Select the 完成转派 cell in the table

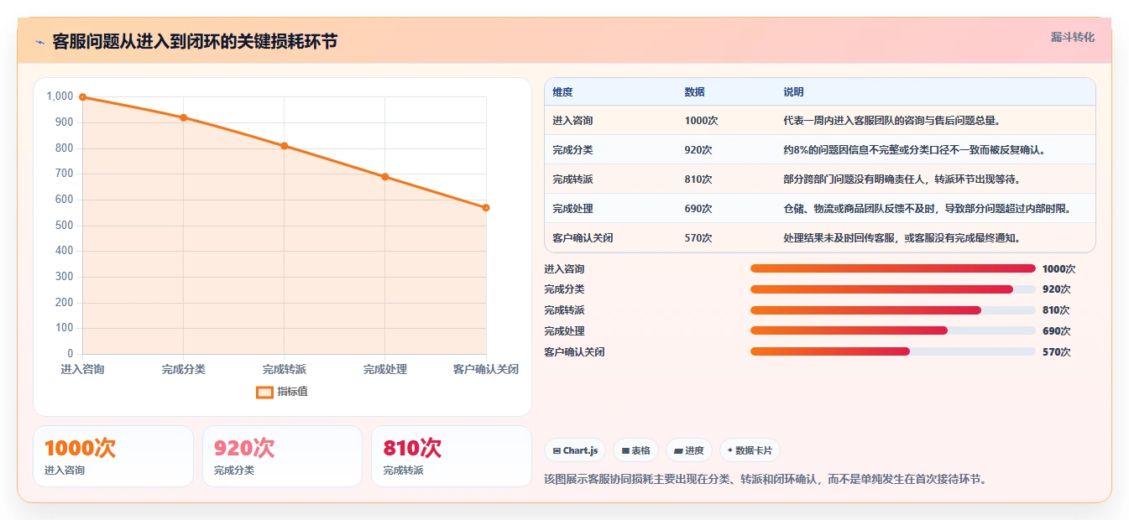click(572, 179)
